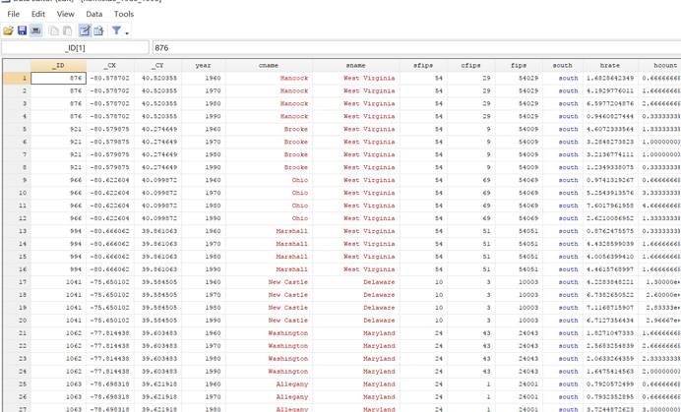Click fips value 54051 in row 14

528,244
